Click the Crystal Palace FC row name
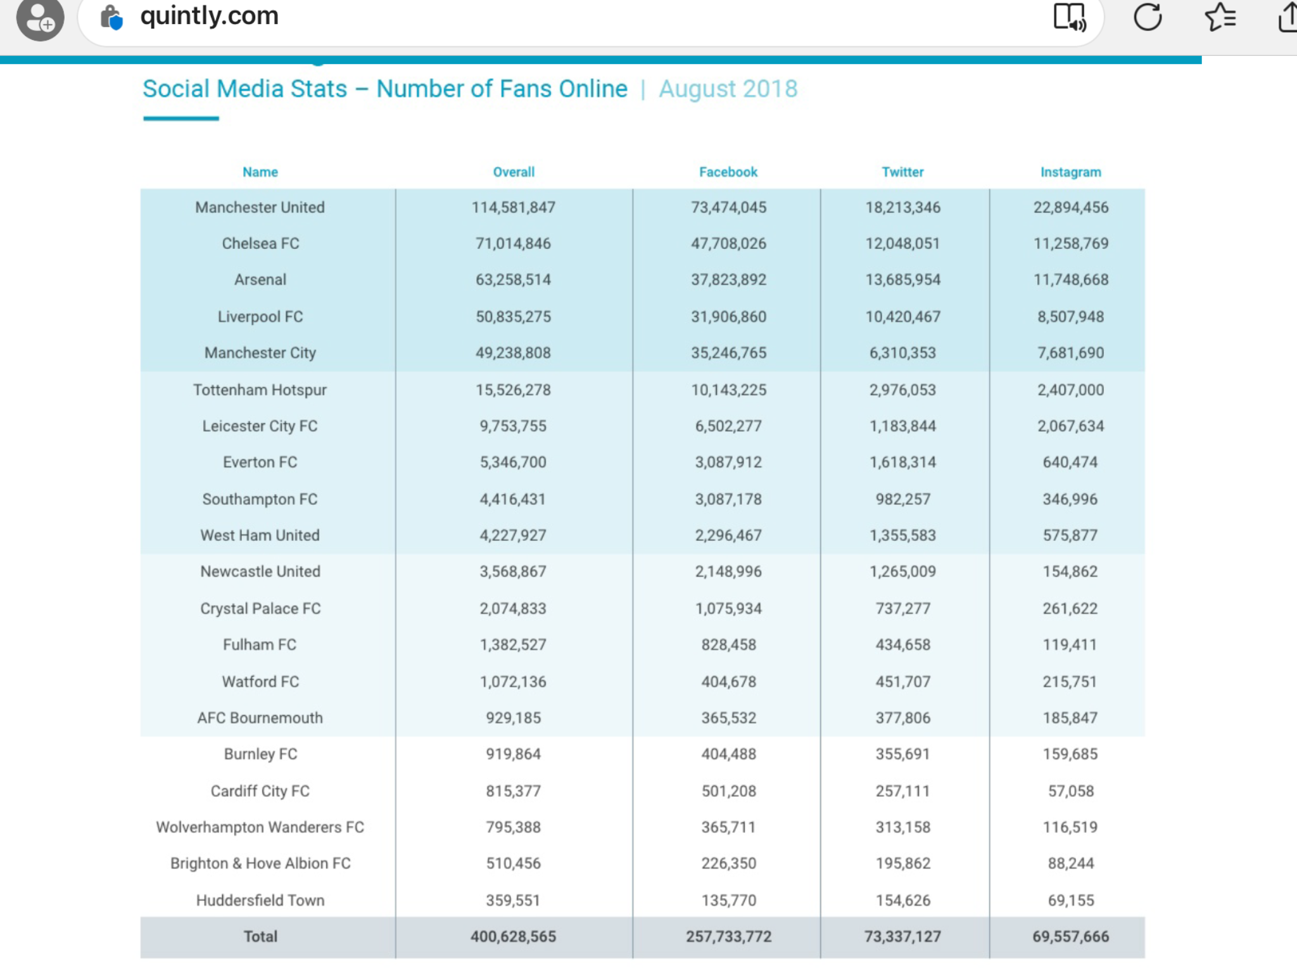This screenshot has width=1297, height=973. click(x=260, y=608)
